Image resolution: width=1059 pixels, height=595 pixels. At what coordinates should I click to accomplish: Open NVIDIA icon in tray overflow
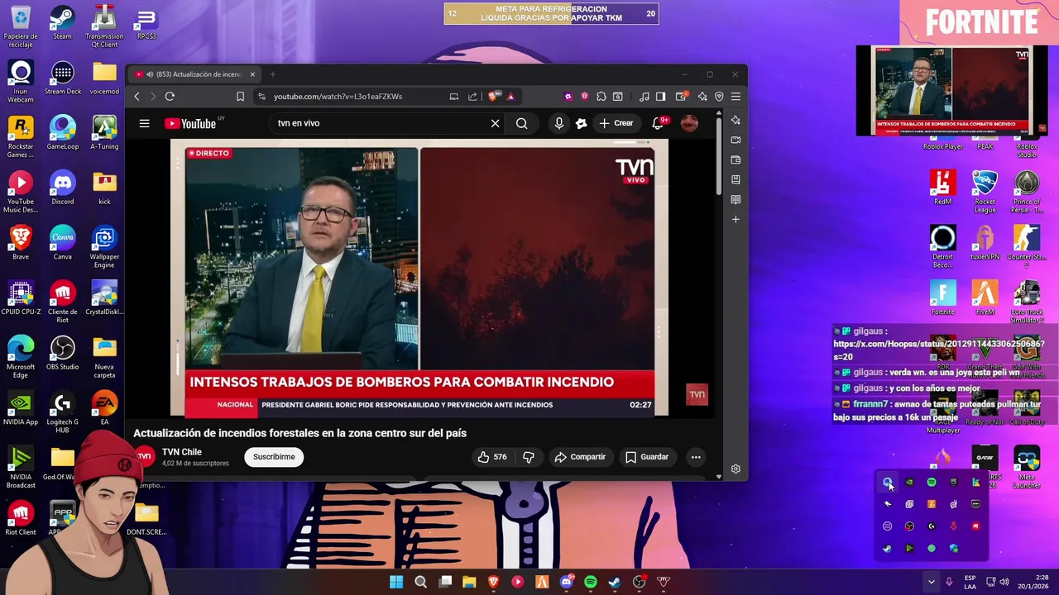pos(909,482)
